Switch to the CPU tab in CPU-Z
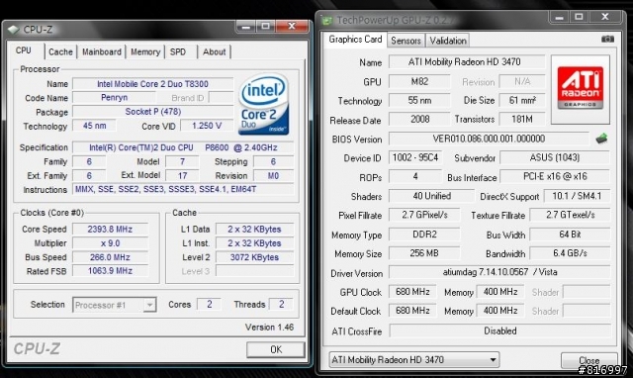 point(24,50)
